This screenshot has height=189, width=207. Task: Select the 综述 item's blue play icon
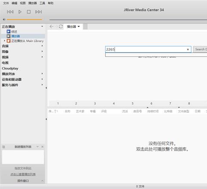(x=9, y=31)
